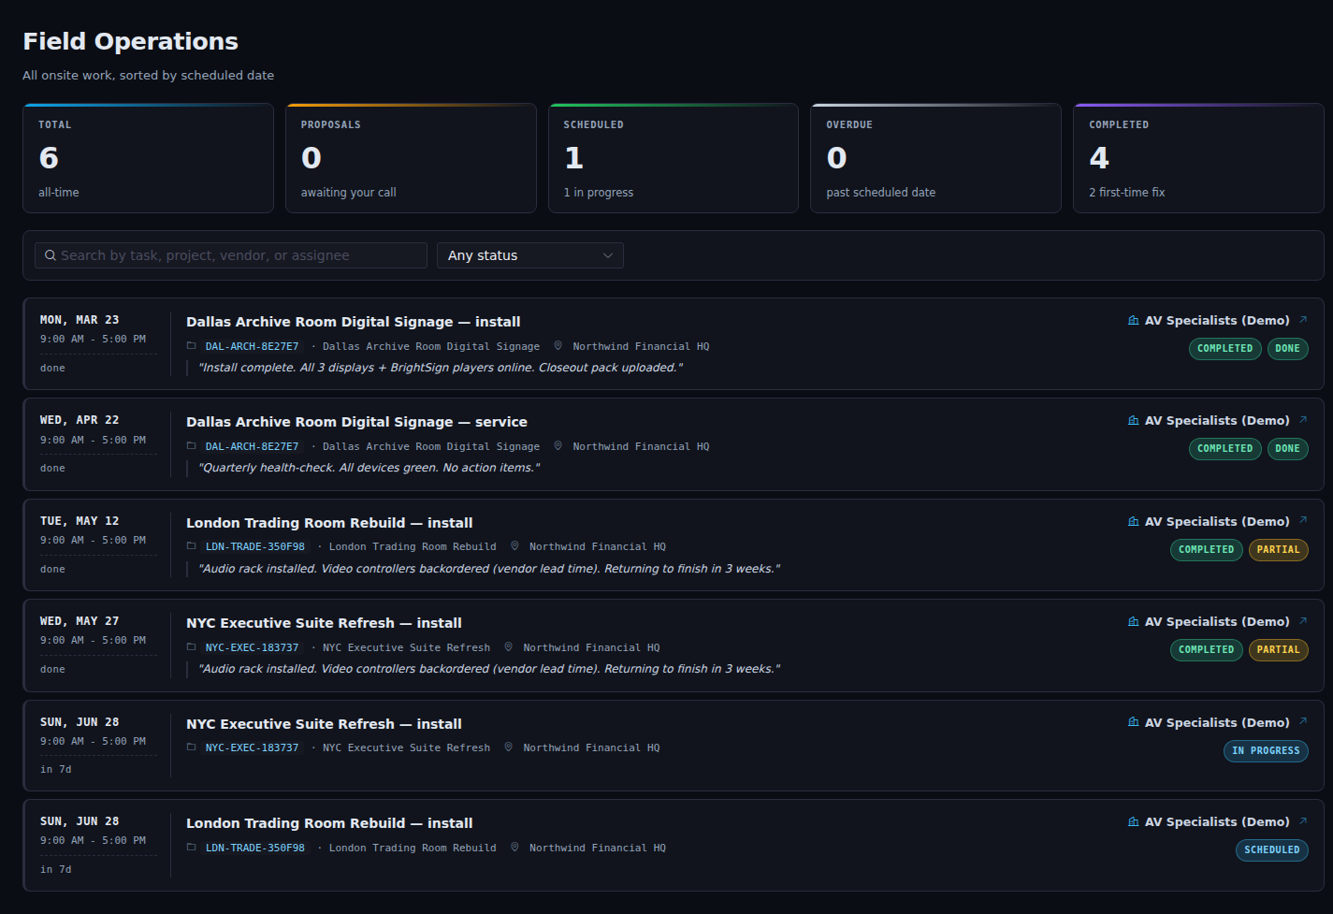Click location pin icon in May 27 row
1333x914 pixels.
[508, 646]
